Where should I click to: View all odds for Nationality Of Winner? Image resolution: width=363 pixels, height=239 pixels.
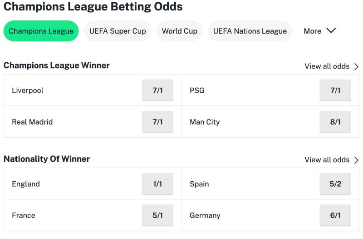click(327, 160)
